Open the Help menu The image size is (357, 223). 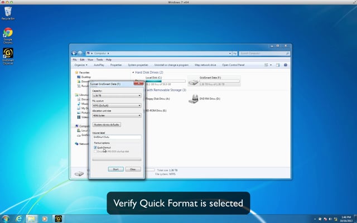tap(109, 60)
